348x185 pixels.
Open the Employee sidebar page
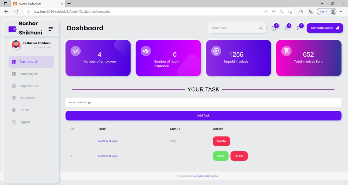click(x=27, y=98)
